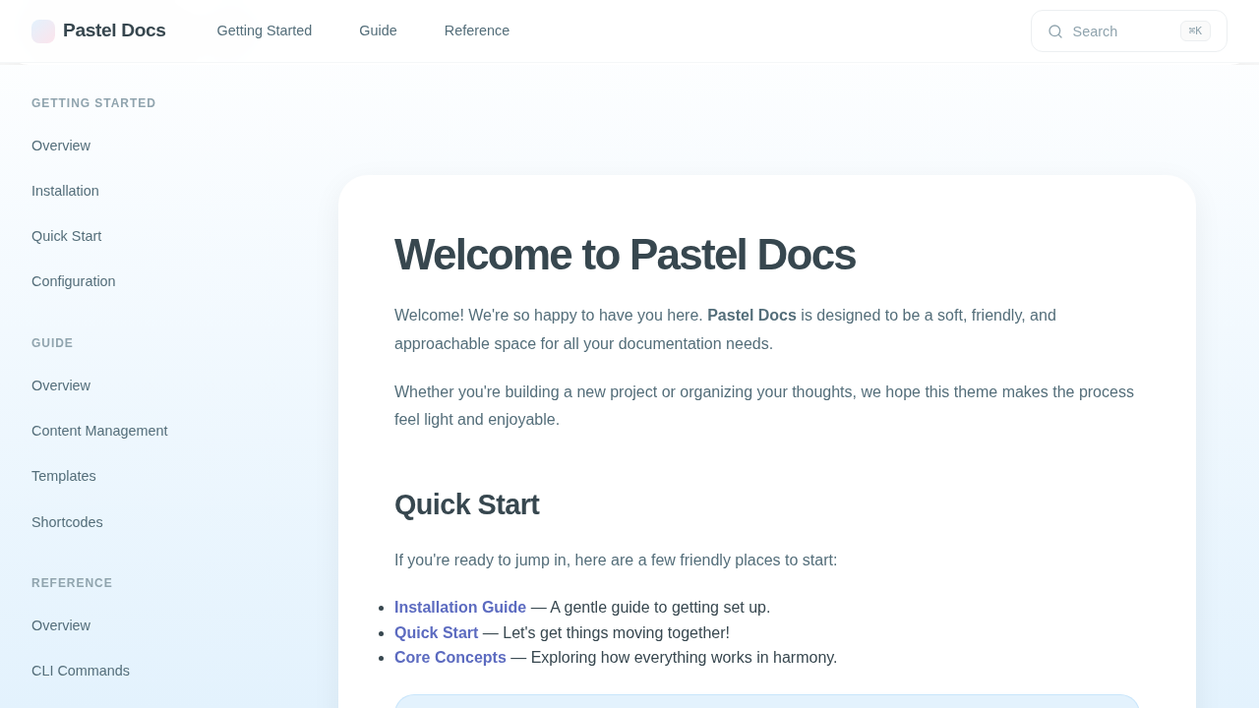
Task: Click the Installation Guide link in content
Action: 460,607
